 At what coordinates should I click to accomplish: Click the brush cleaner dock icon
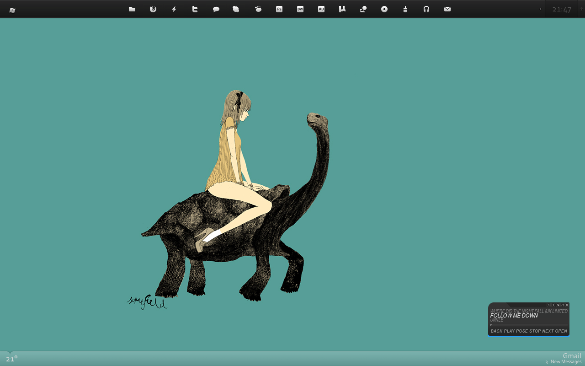[405, 9]
